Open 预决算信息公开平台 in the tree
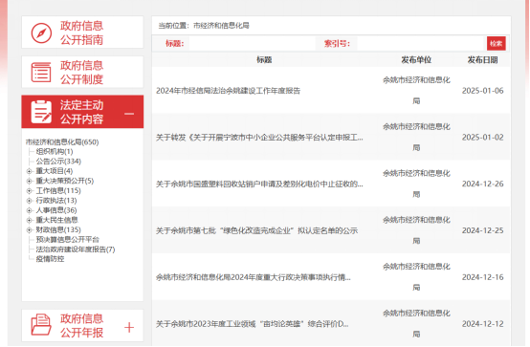Viewport: 530px width, 347px height. (68, 240)
